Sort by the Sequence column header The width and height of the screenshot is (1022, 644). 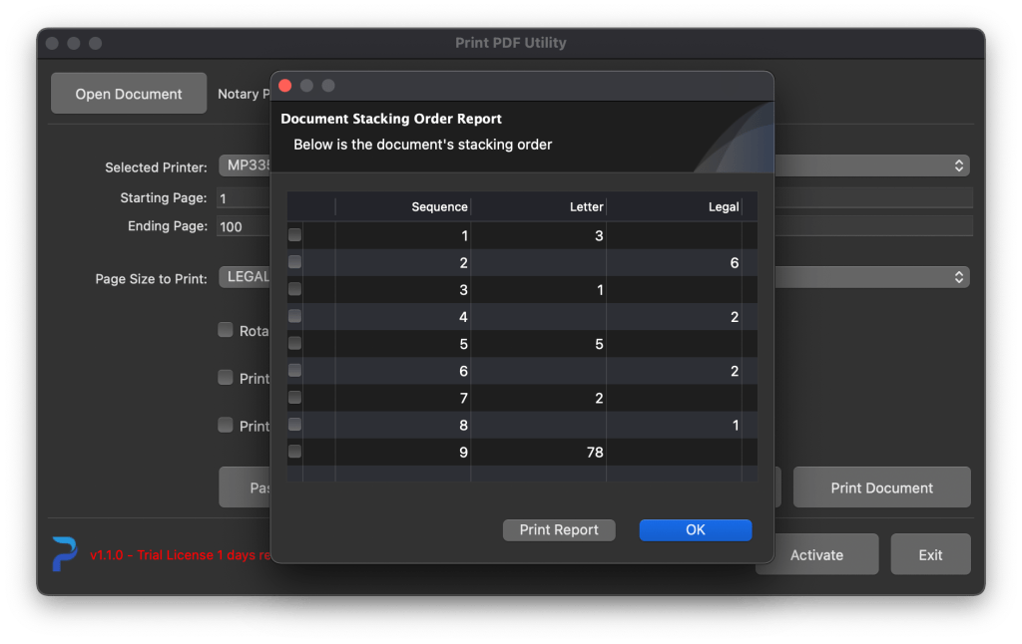[403, 206]
